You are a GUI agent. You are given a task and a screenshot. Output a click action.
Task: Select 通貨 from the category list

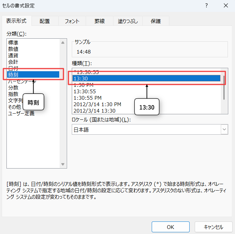click(13, 55)
